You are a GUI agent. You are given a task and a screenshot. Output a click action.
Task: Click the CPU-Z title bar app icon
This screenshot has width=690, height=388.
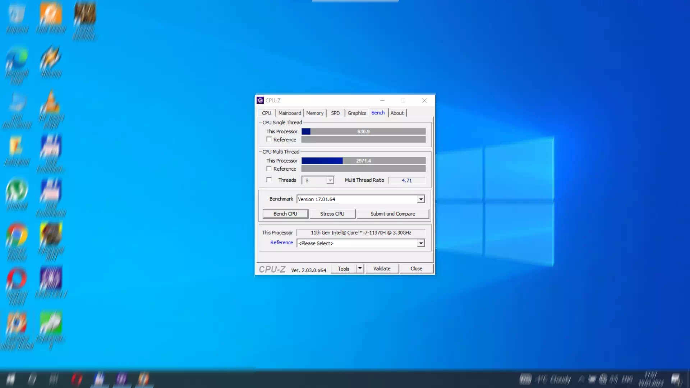click(x=260, y=100)
